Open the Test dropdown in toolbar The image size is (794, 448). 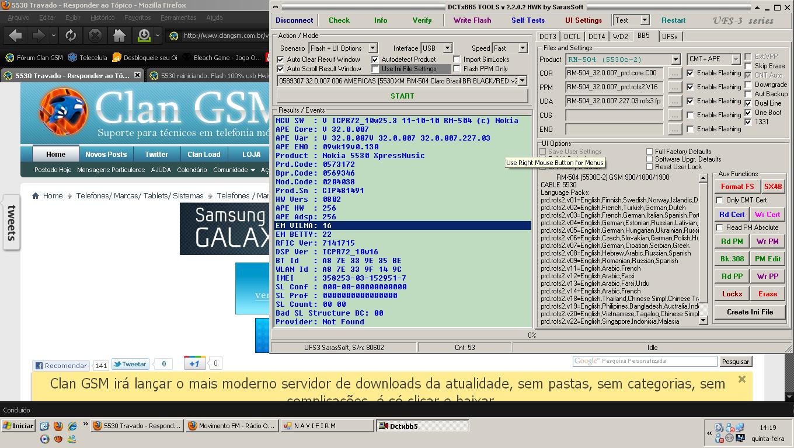645,20
